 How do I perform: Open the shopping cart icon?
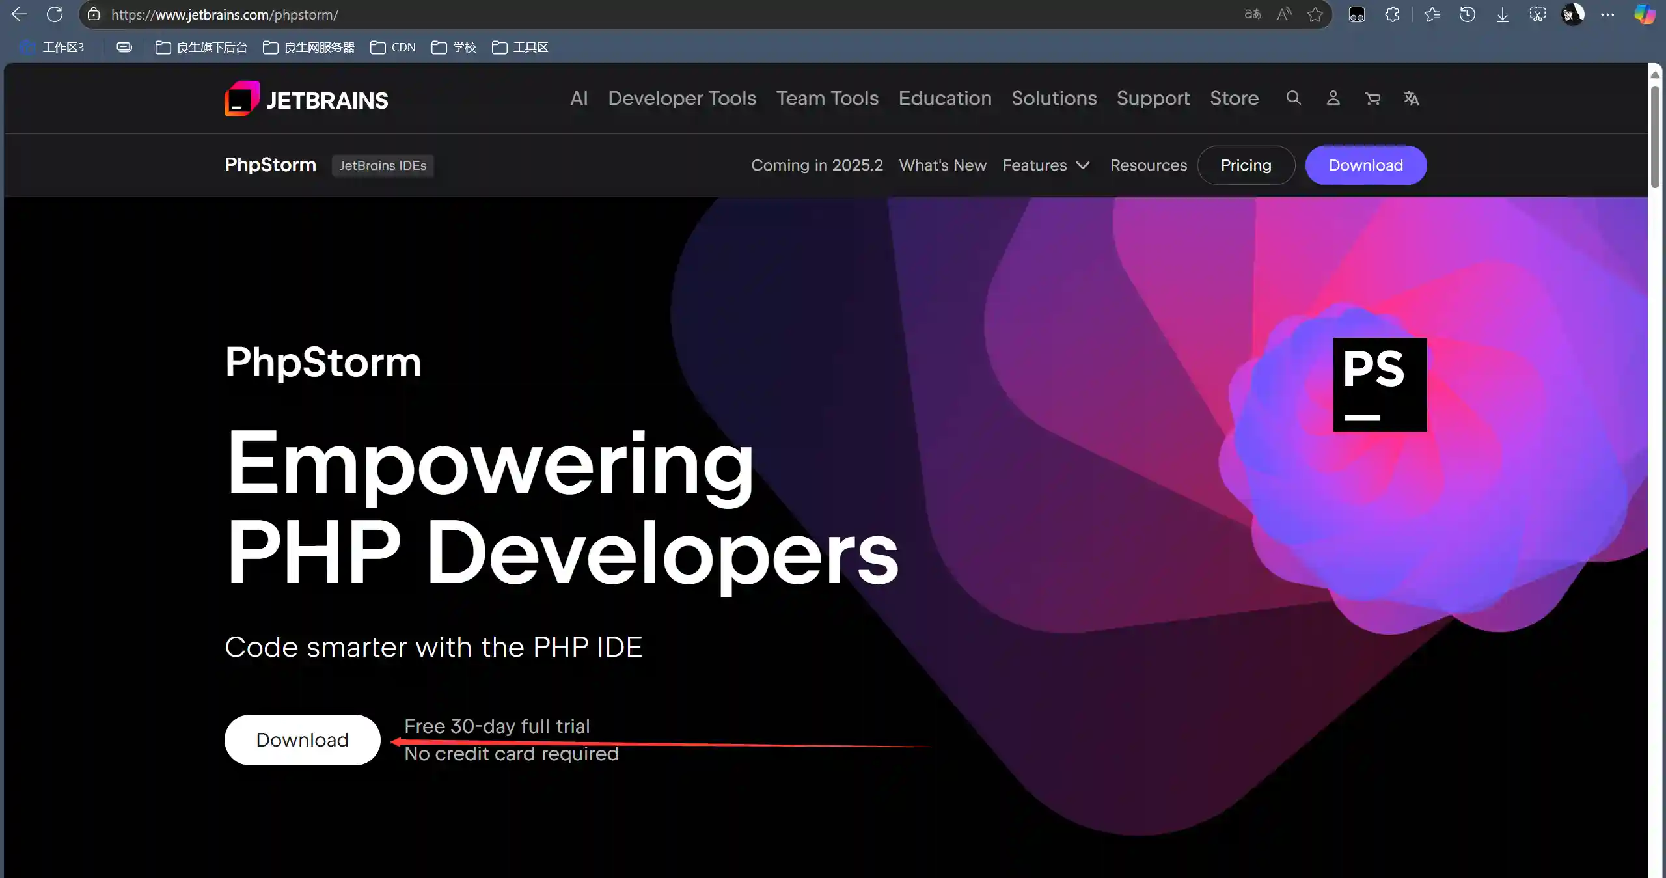(x=1372, y=98)
